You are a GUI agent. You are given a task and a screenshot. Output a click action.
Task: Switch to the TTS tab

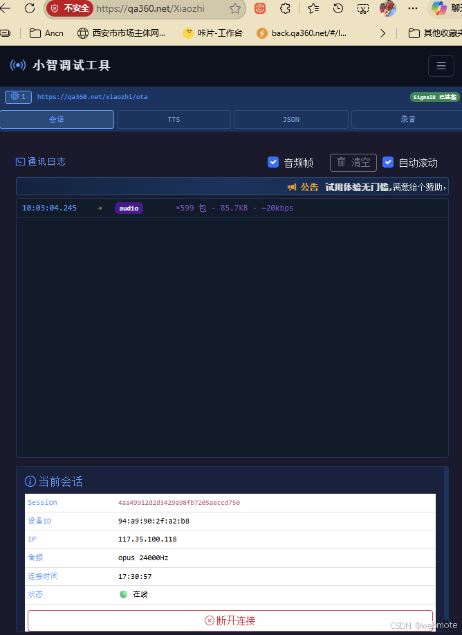174,120
